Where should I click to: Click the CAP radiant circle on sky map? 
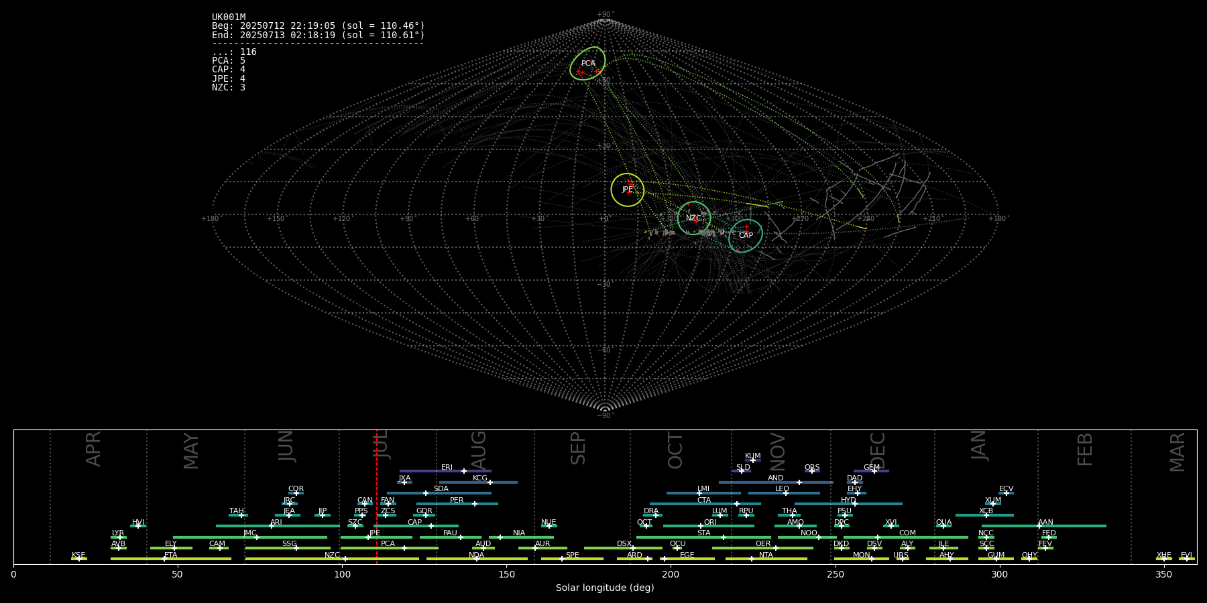click(746, 236)
